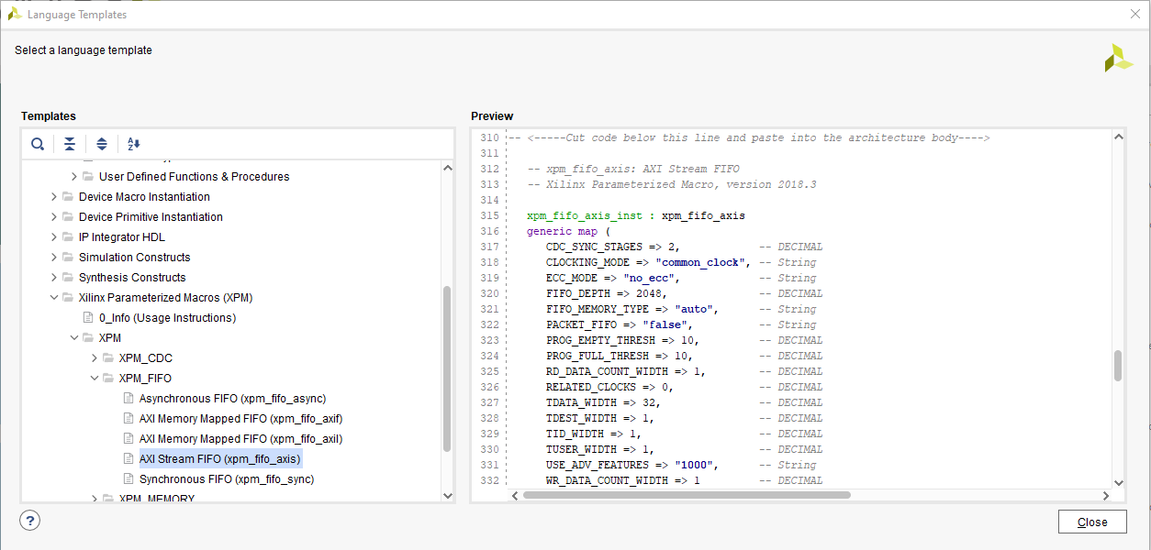
Task: Select AXI Stream FIFO (xpm_fifo_axis) template
Action: 219,459
